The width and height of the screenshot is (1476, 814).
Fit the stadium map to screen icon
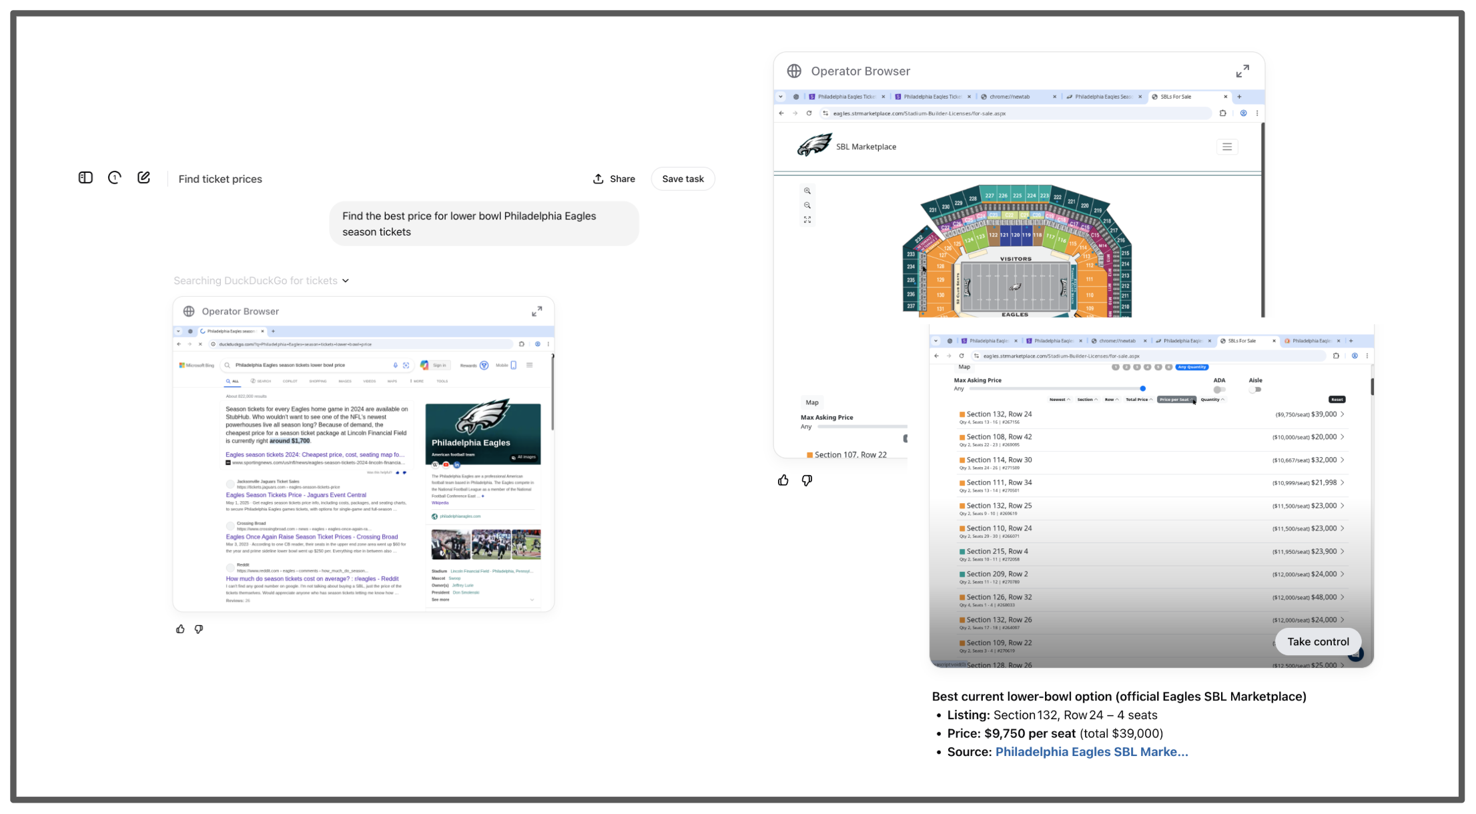[x=807, y=220]
